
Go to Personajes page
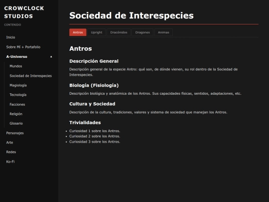15,133
